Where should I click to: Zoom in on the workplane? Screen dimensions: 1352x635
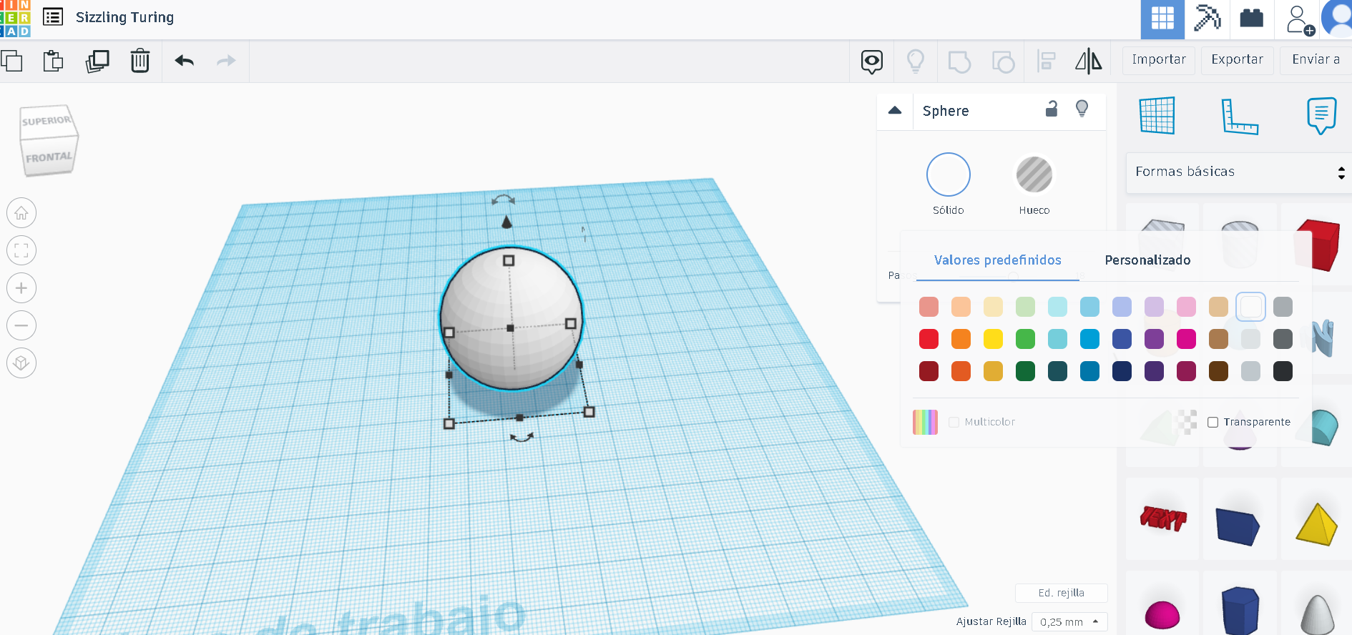[x=21, y=288]
